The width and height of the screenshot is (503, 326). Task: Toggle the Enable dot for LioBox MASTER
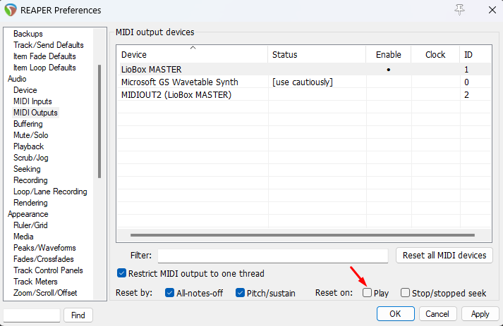(x=389, y=70)
